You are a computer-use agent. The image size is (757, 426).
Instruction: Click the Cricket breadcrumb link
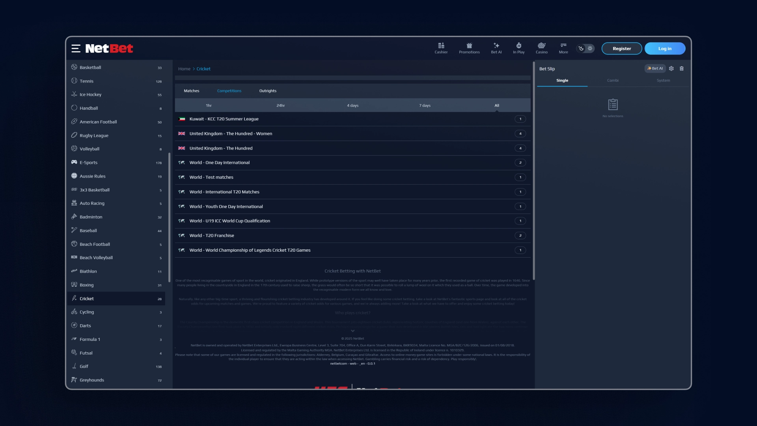203,69
